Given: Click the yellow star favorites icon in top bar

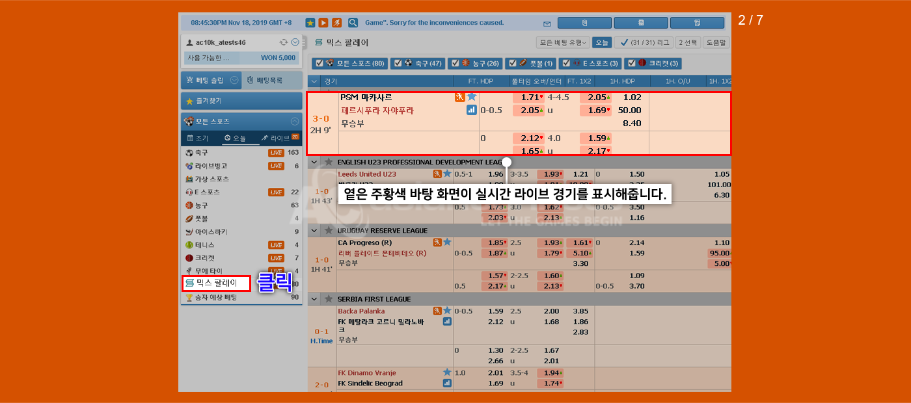Looking at the screenshot, I should (310, 23).
